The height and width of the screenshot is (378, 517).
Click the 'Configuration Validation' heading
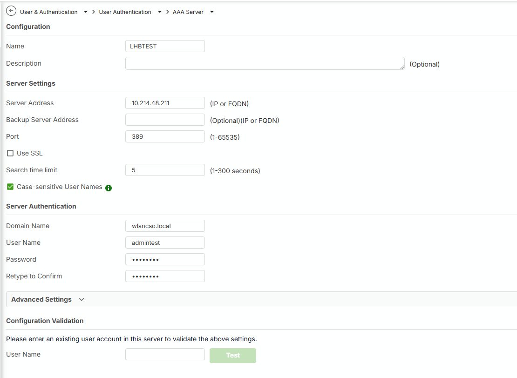point(45,321)
